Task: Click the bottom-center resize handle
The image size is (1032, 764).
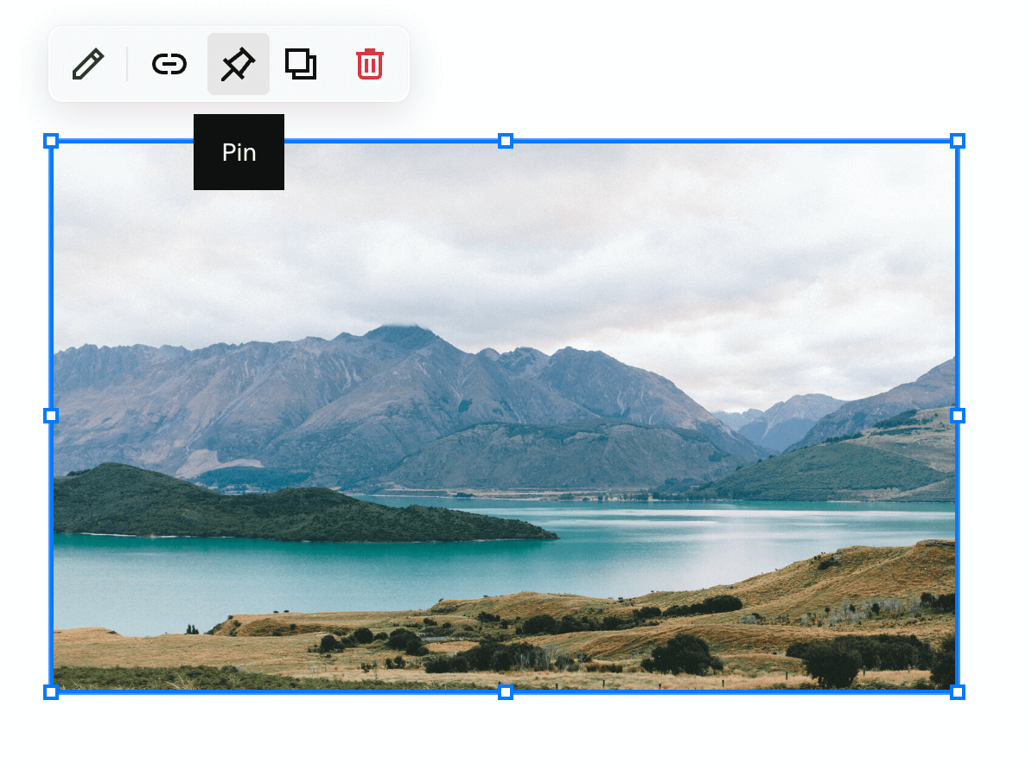Action: coord(505,691)
